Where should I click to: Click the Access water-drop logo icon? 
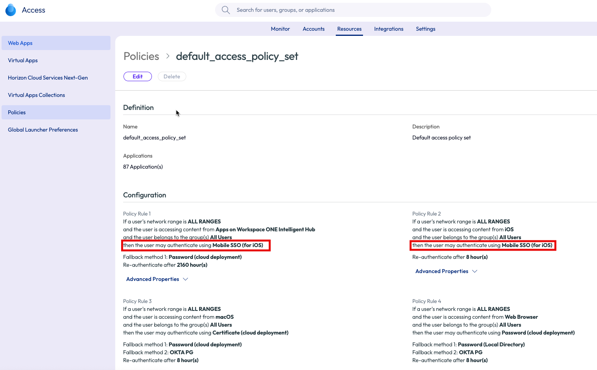click(10, 10)
